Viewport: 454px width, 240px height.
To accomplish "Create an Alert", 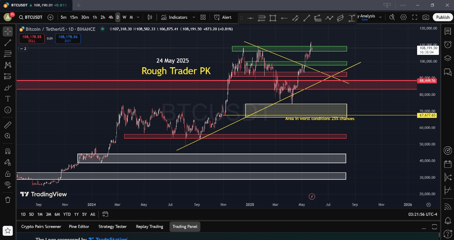I will [x=223, y=17].
